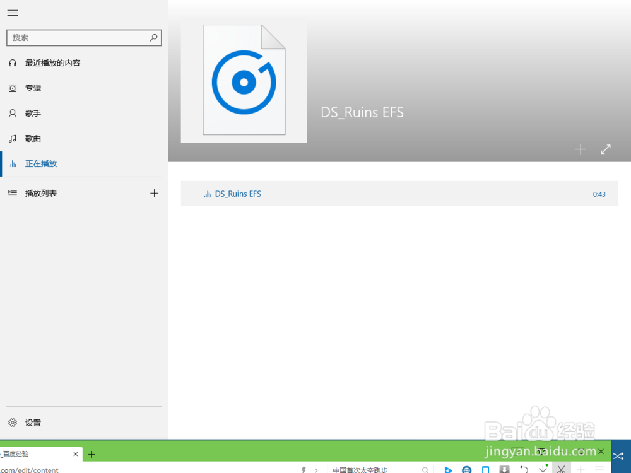Open a new browser tab with plus
Image resolution: width=631 pixels, height=473 pixels.
91,455
